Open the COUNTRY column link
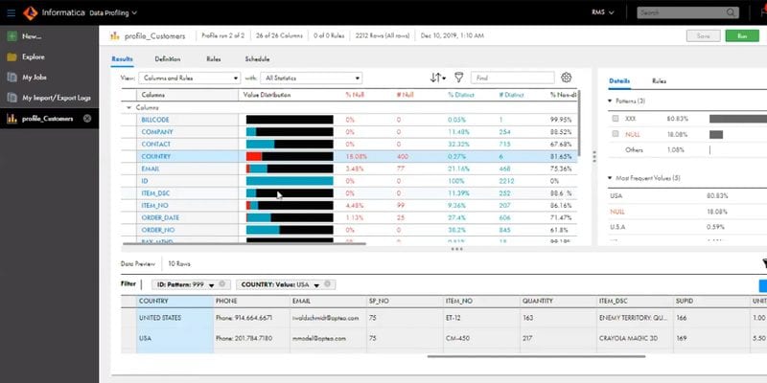 [x=156, y=156]
